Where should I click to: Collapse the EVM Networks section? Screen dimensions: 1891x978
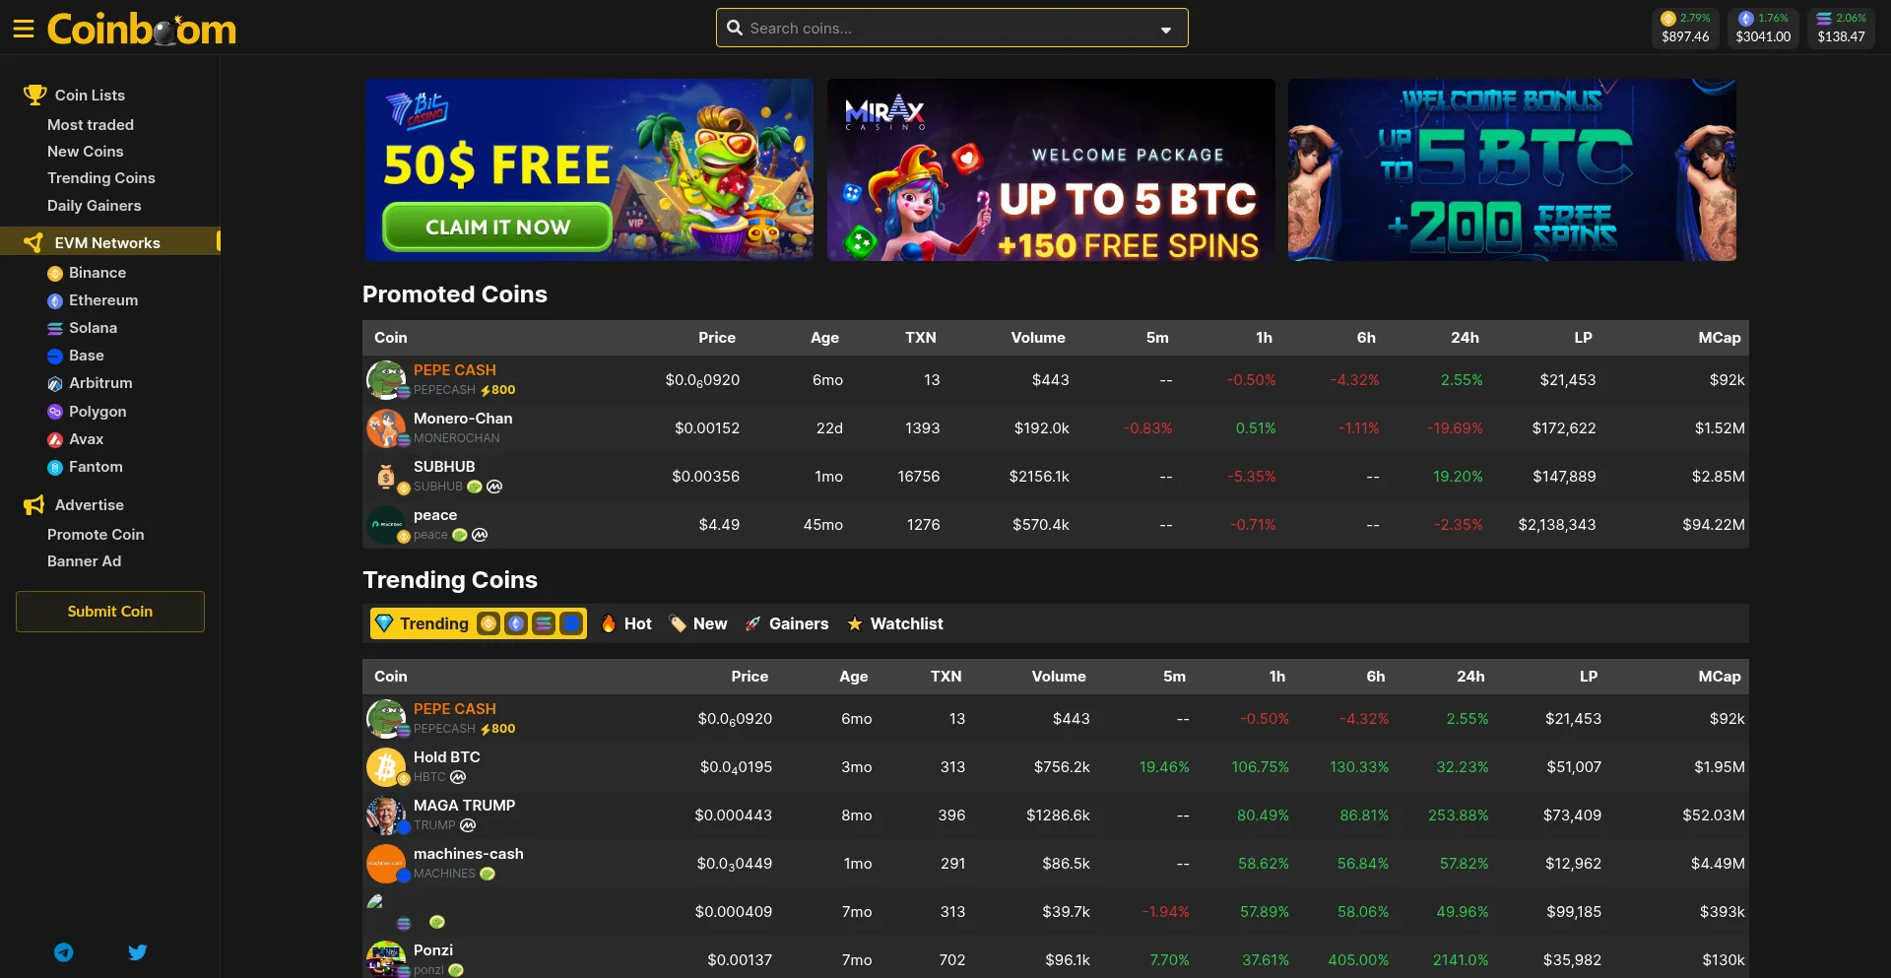(109, 242)
